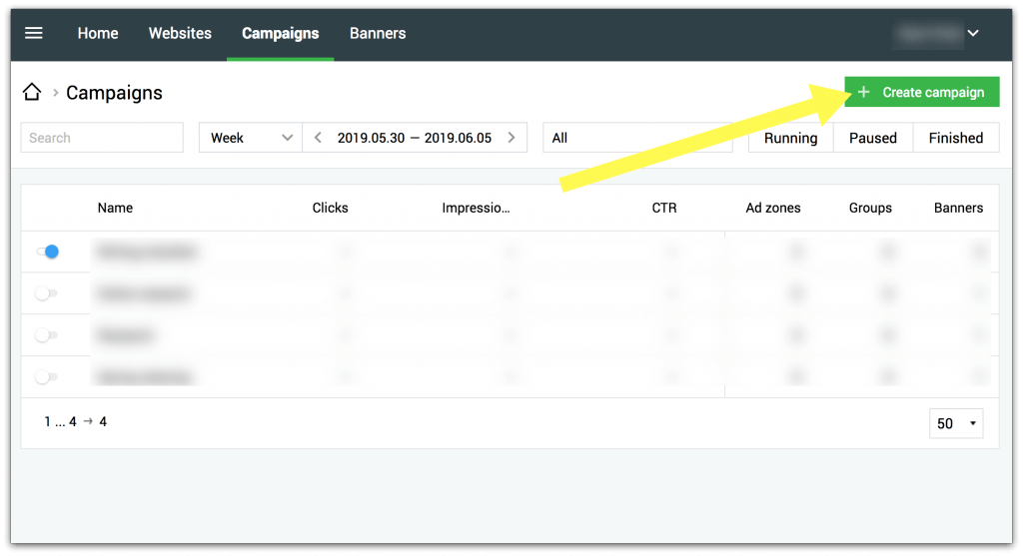Filter by Paused campaigns
1023x556 pixels.
click(x=873, y=138)
